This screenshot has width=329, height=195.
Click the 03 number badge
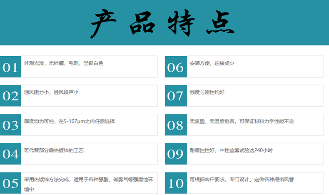tap(10, 125)
